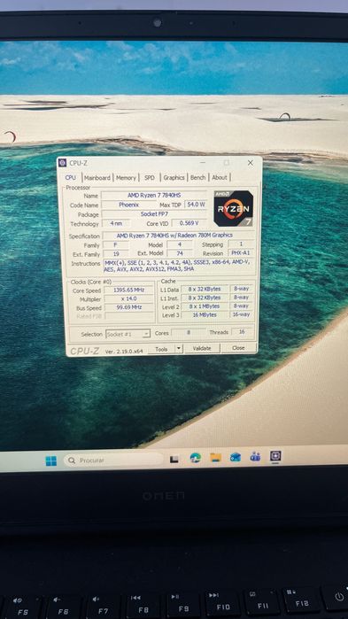Open the Socket #1 selection dropdown
This screenshot has width=348, height=619.
[x=128, y=334]
